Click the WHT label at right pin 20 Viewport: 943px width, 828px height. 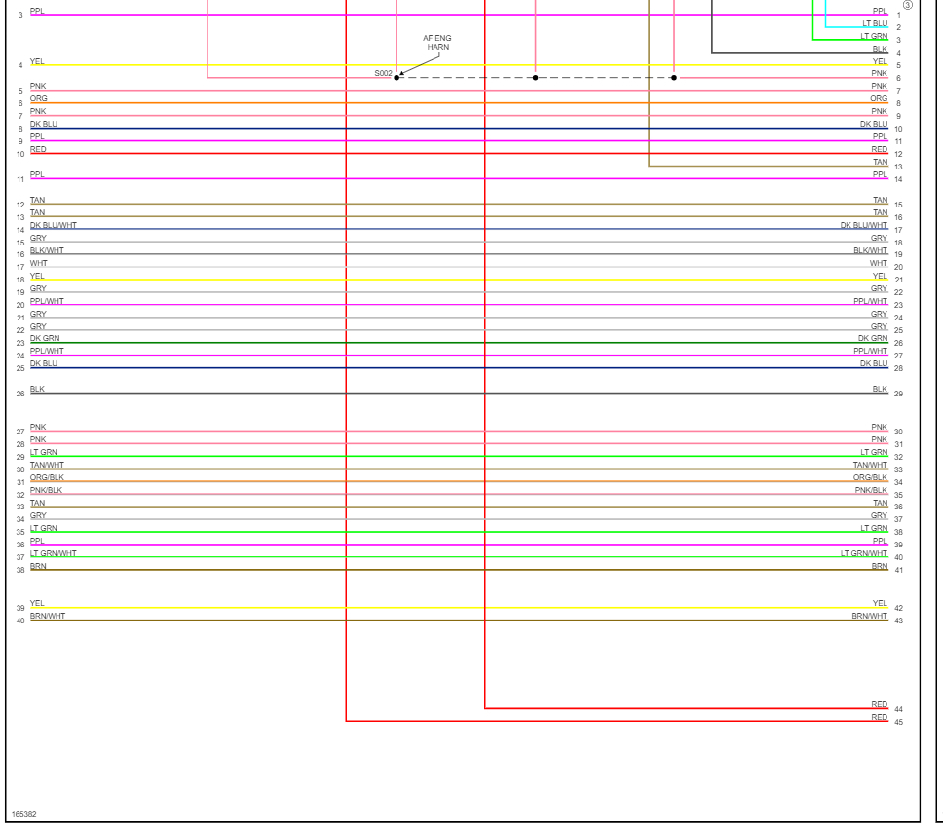click(x=879, y=263)
